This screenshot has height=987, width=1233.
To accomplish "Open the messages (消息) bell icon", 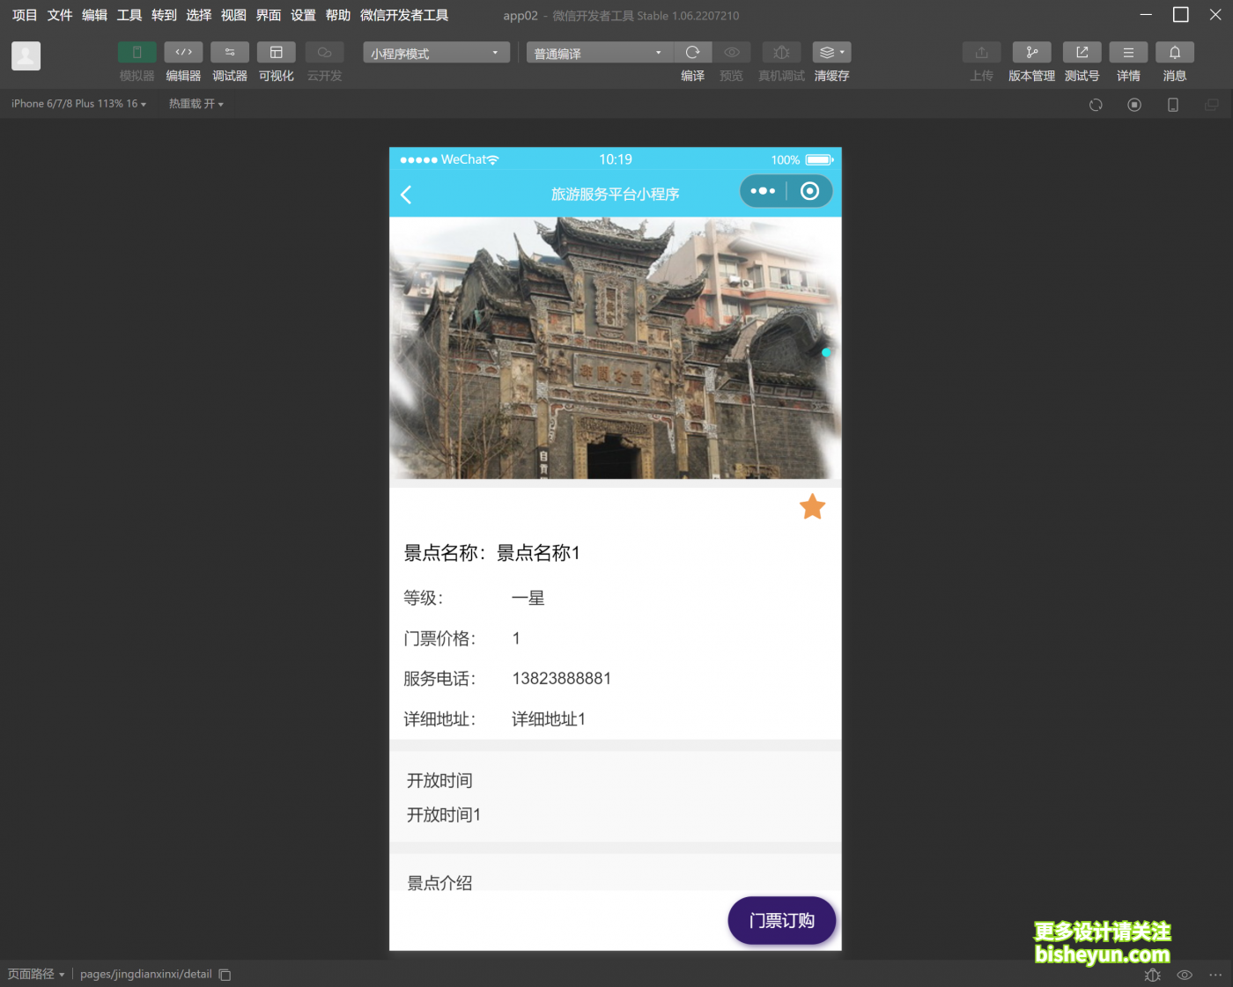I will pyautogui.click(x=1175, y=53).
